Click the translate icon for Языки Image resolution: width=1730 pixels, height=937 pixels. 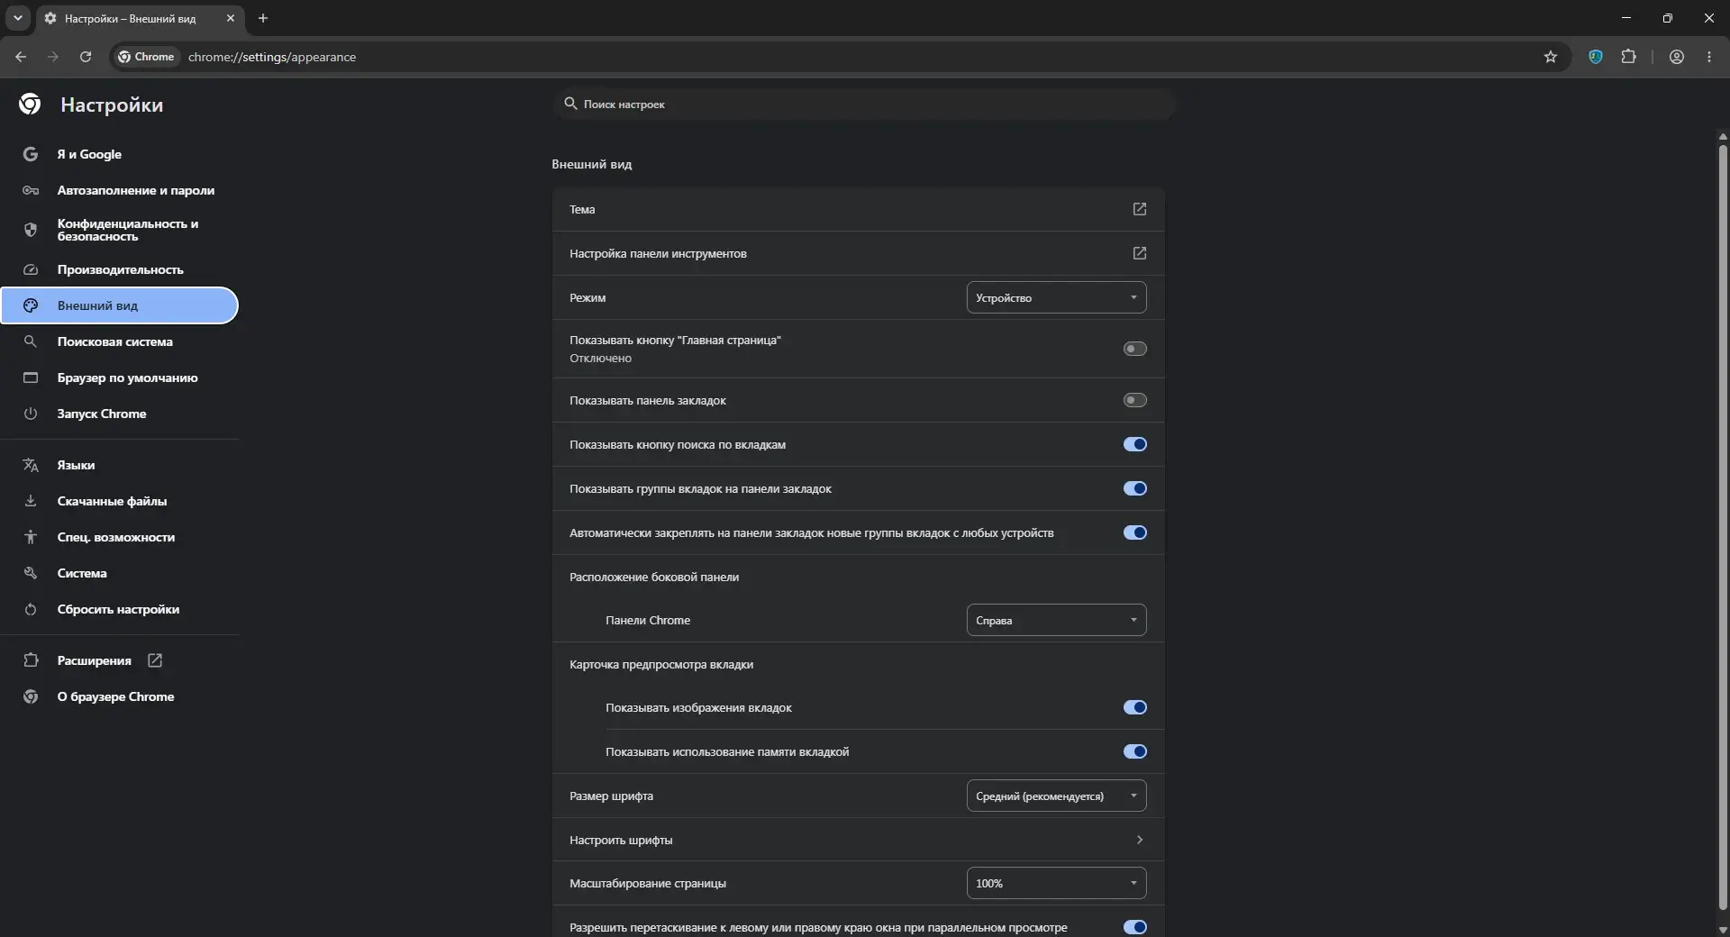(31, 465)
